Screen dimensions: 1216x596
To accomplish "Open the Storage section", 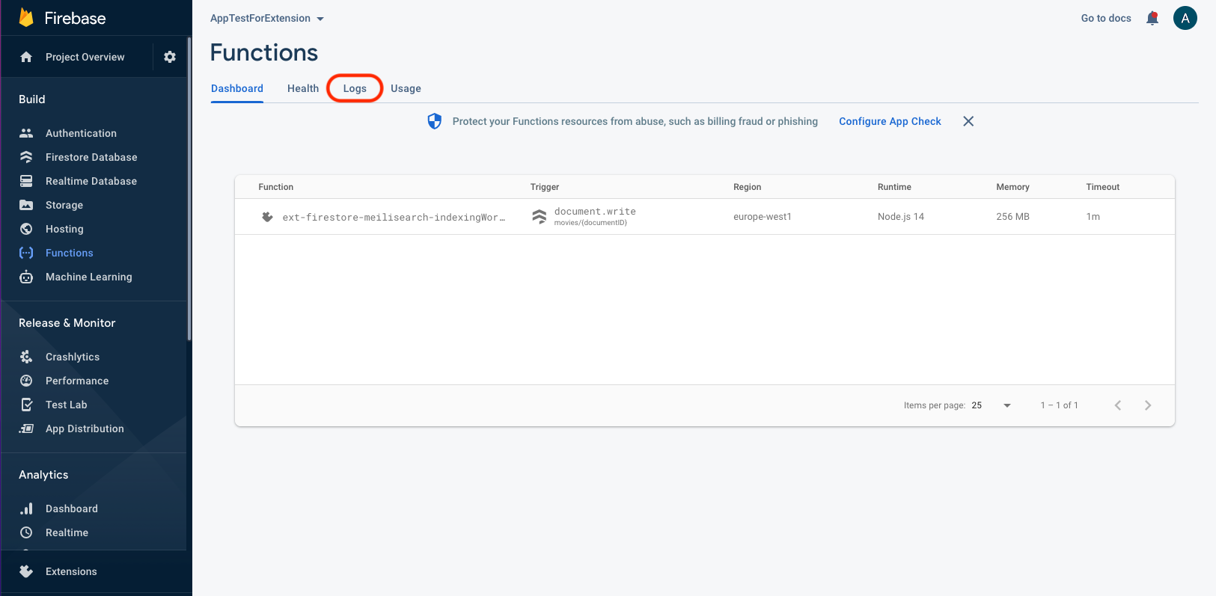I will [x=64, y=205].
